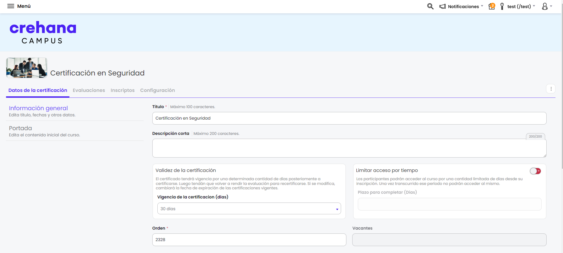
Task: Toggle Limitar acceso por tiempo switch
Action: 535,171
